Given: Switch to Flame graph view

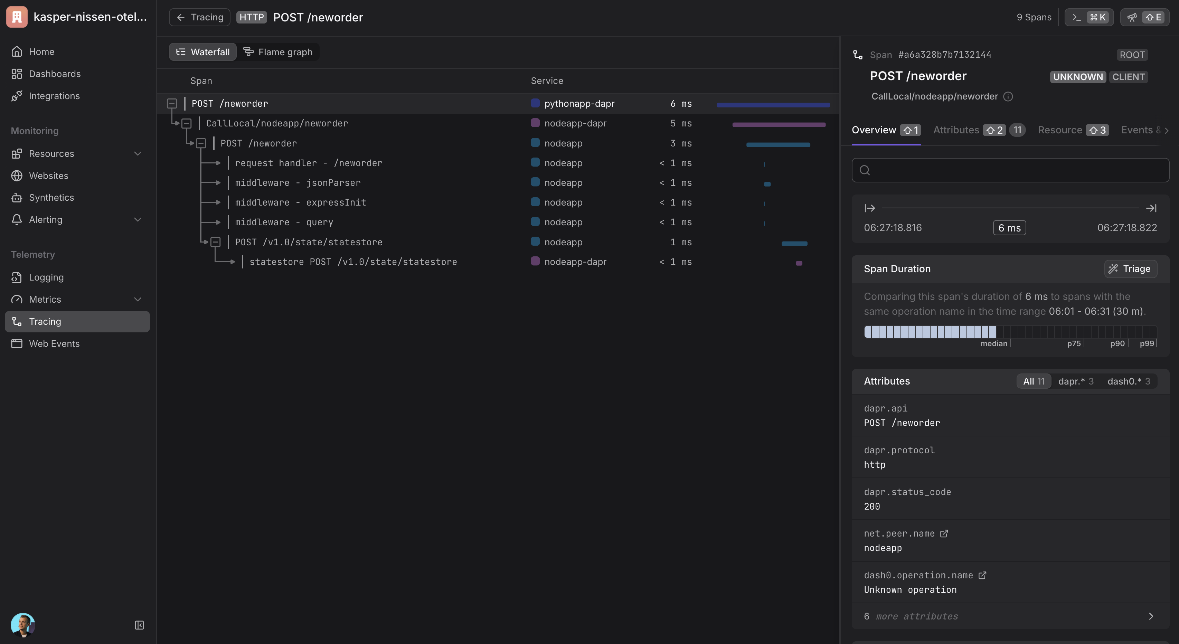Looking at the screenshot, I should (x=278, y=52).
